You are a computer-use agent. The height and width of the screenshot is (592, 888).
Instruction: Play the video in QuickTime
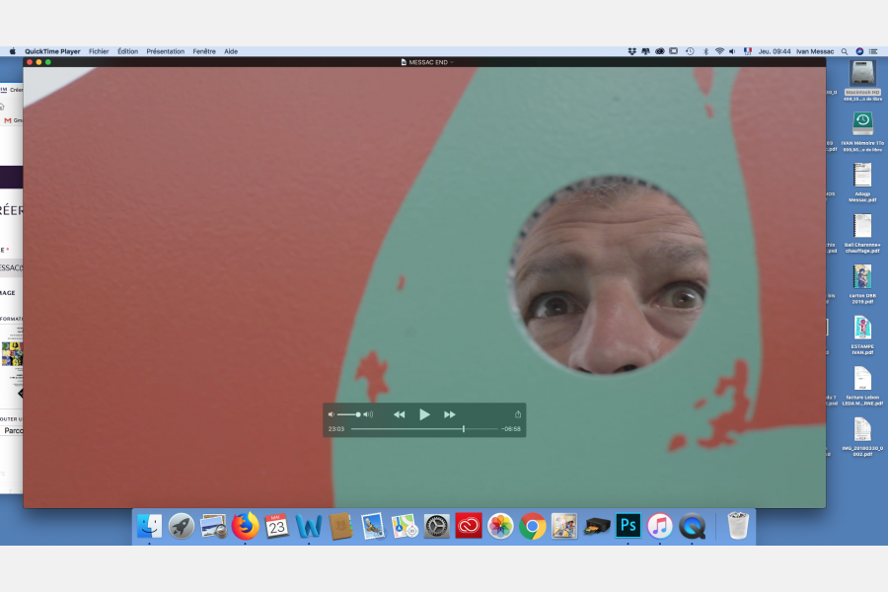tap(424, 414)
